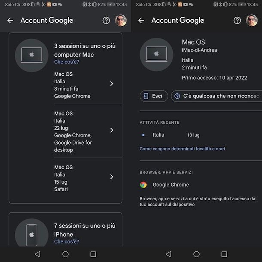
Task: Open "Come vengono determinati località e orari"
Action: click(182, 149)
